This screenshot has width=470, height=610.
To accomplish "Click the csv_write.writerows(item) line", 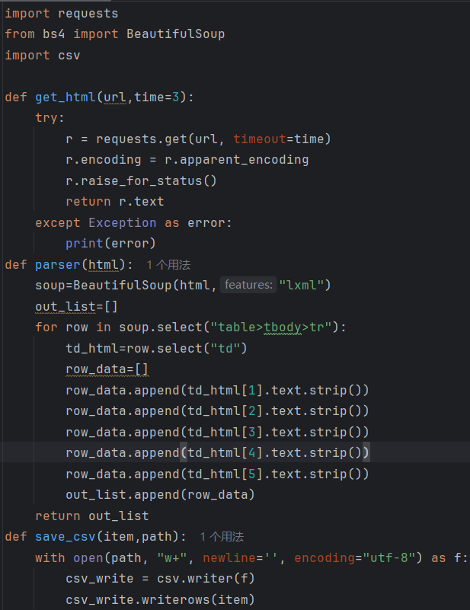I will tap(160, 599).
